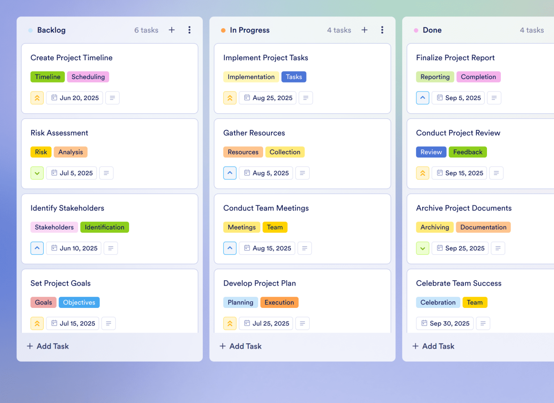Screen dimensions: 554x403
Task: Open priority selector on "Develop Project Plan"
Action: (x=230, y=323)
